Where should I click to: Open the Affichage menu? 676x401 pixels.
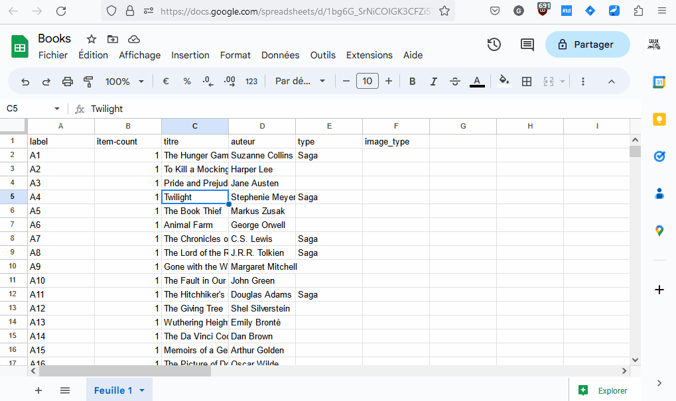[x=140, y=55]
